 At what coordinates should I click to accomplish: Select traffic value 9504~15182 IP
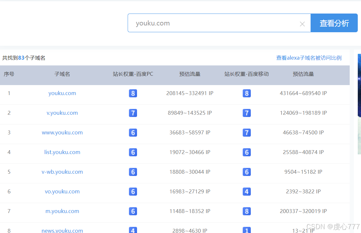point(303,172)
